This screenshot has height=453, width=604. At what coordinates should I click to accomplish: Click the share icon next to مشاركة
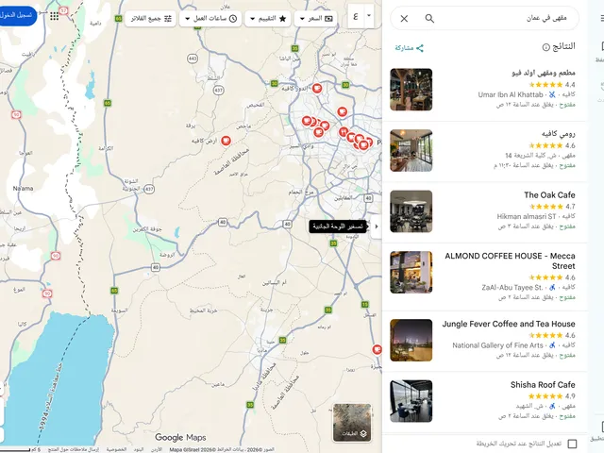[419, 48]
